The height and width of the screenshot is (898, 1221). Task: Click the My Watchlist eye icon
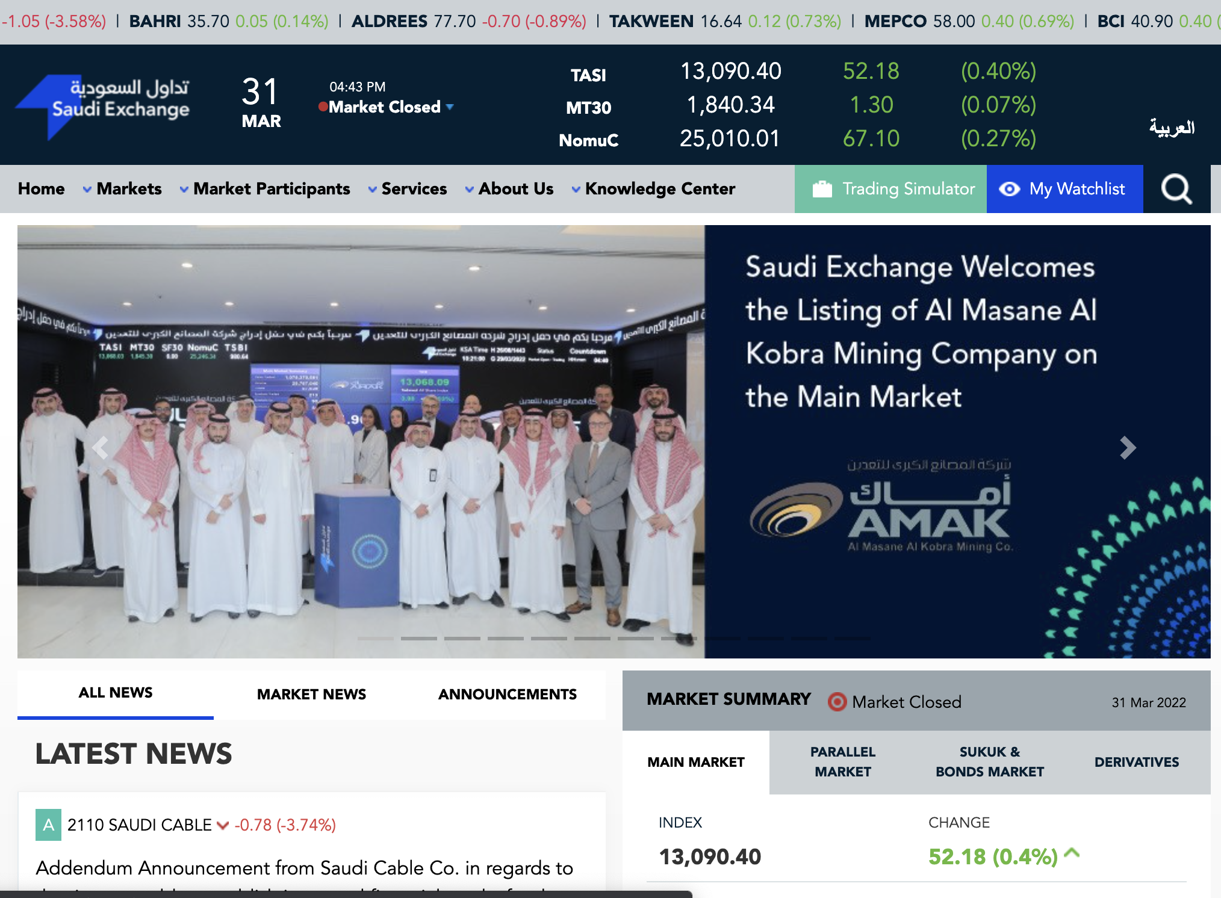pyautogui.click(x=1009, y=189)
